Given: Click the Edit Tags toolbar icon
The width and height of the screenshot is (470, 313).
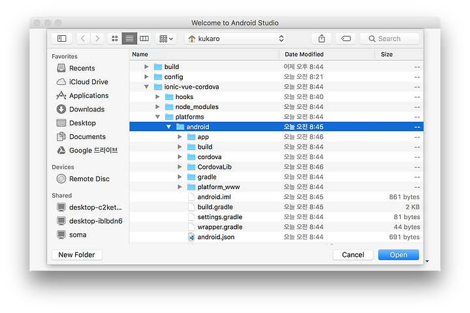Looking at the screenshot, I should click(x=345, y=38).
